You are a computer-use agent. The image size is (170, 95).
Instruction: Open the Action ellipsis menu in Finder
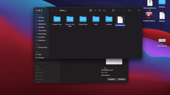[130, 11]
